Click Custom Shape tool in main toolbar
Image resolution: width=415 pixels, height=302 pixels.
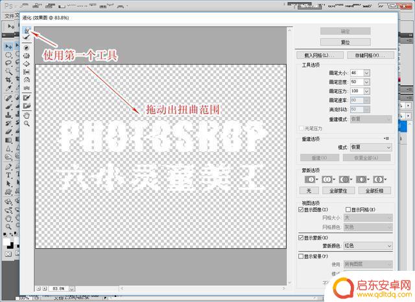point(8,192)
